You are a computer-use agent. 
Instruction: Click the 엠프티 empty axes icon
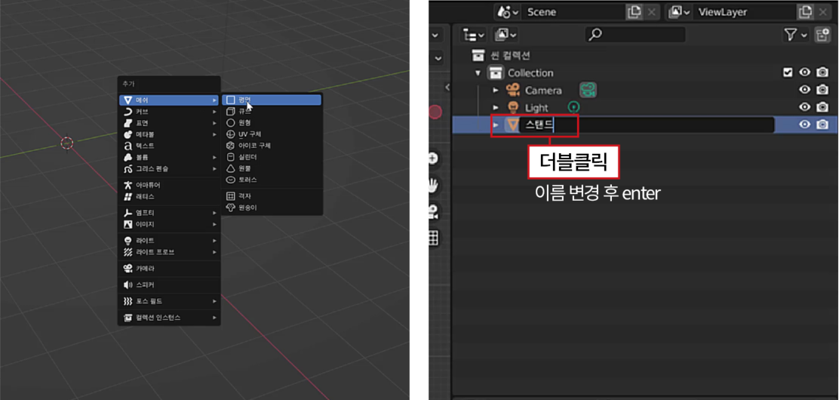(x=128, y=213)
